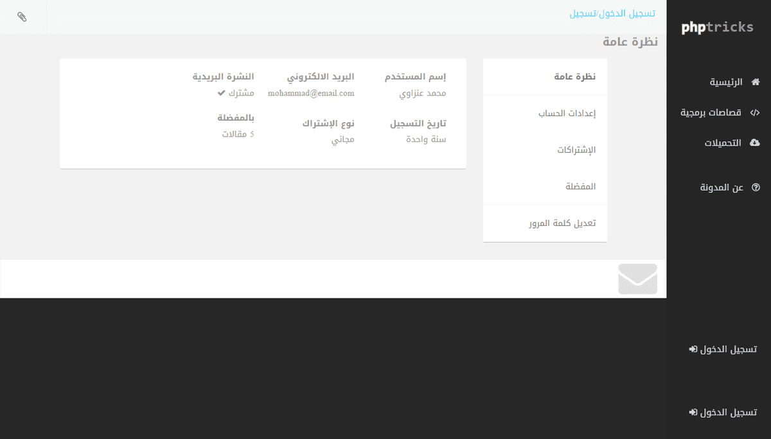The height and width of the screenshot is (439, 771).
Task: Click the تسجيل الدخول link in the top bar
Action: tap(627, 13)
